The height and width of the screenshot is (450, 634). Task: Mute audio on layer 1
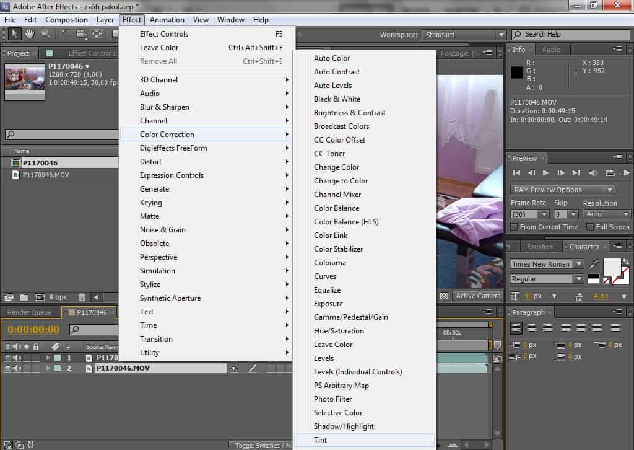pos(15,358)
